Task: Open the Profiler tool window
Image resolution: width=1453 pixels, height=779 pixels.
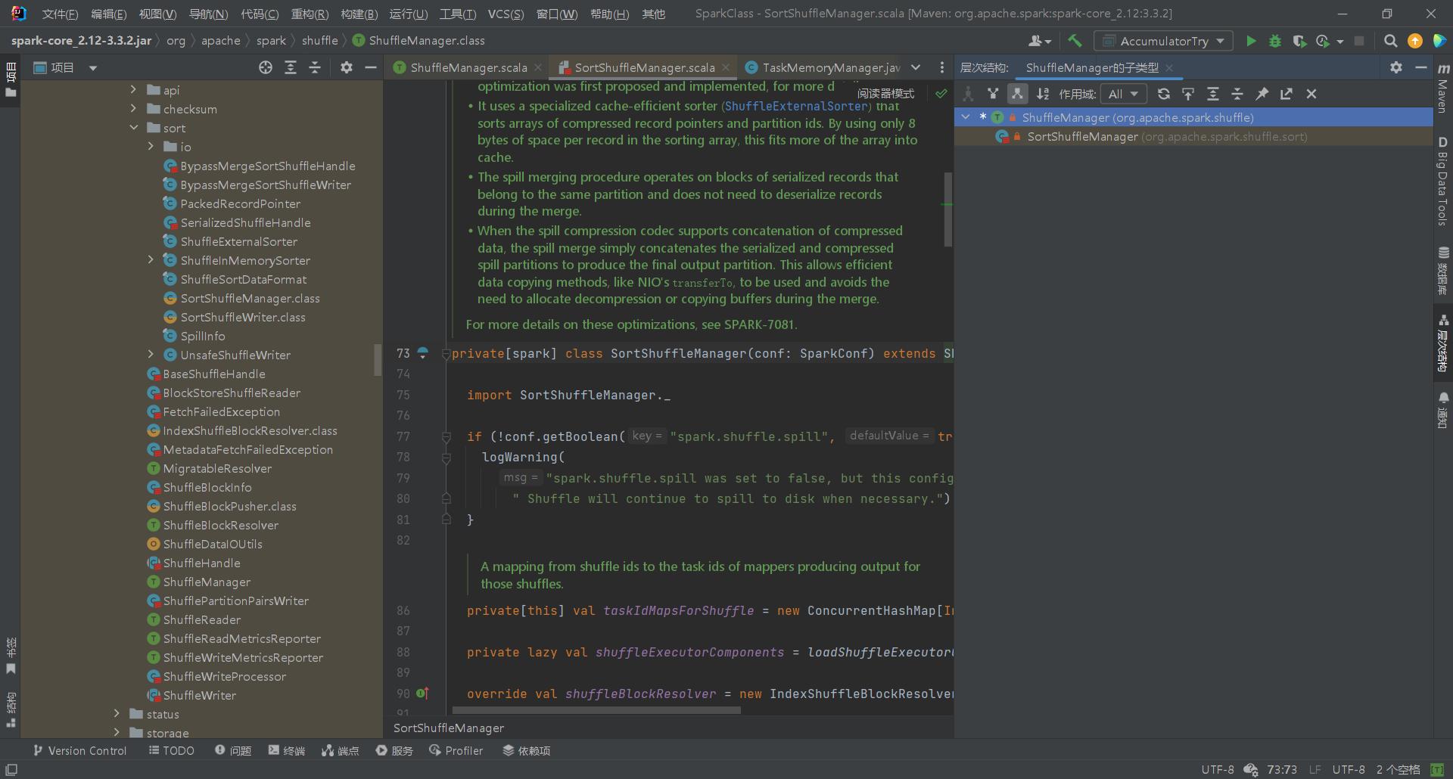Action: 456,750
